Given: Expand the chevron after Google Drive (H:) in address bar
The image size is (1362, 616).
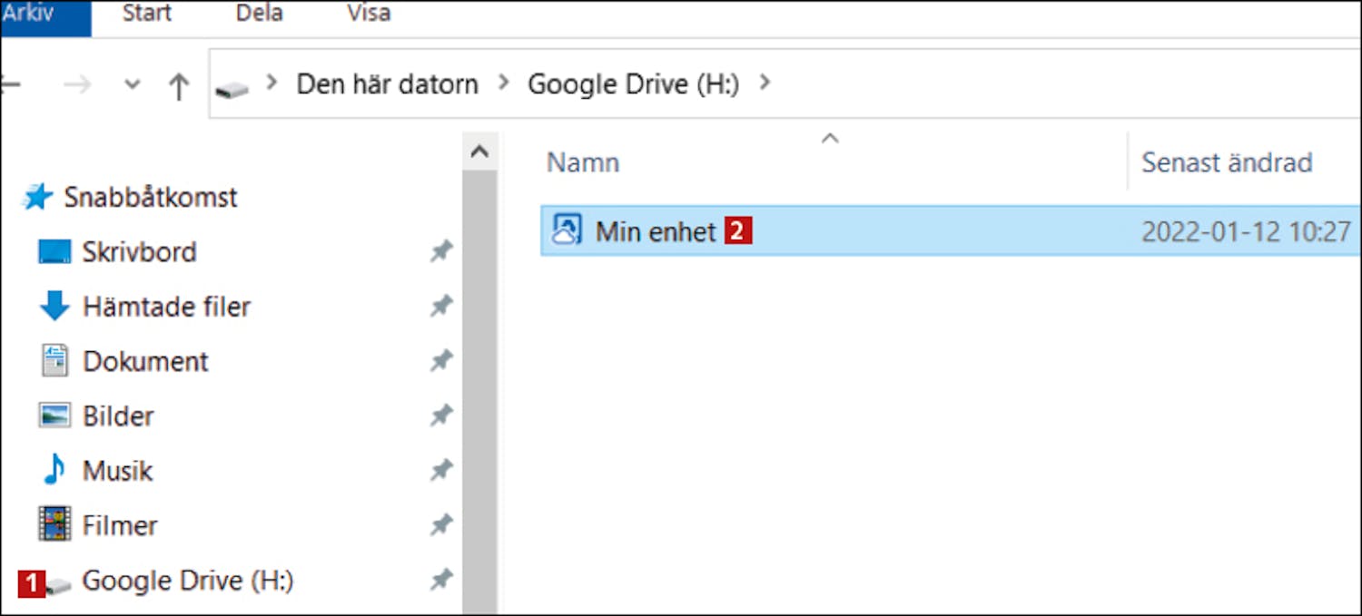Looking at the screenshot, I should tap(765, 84).
